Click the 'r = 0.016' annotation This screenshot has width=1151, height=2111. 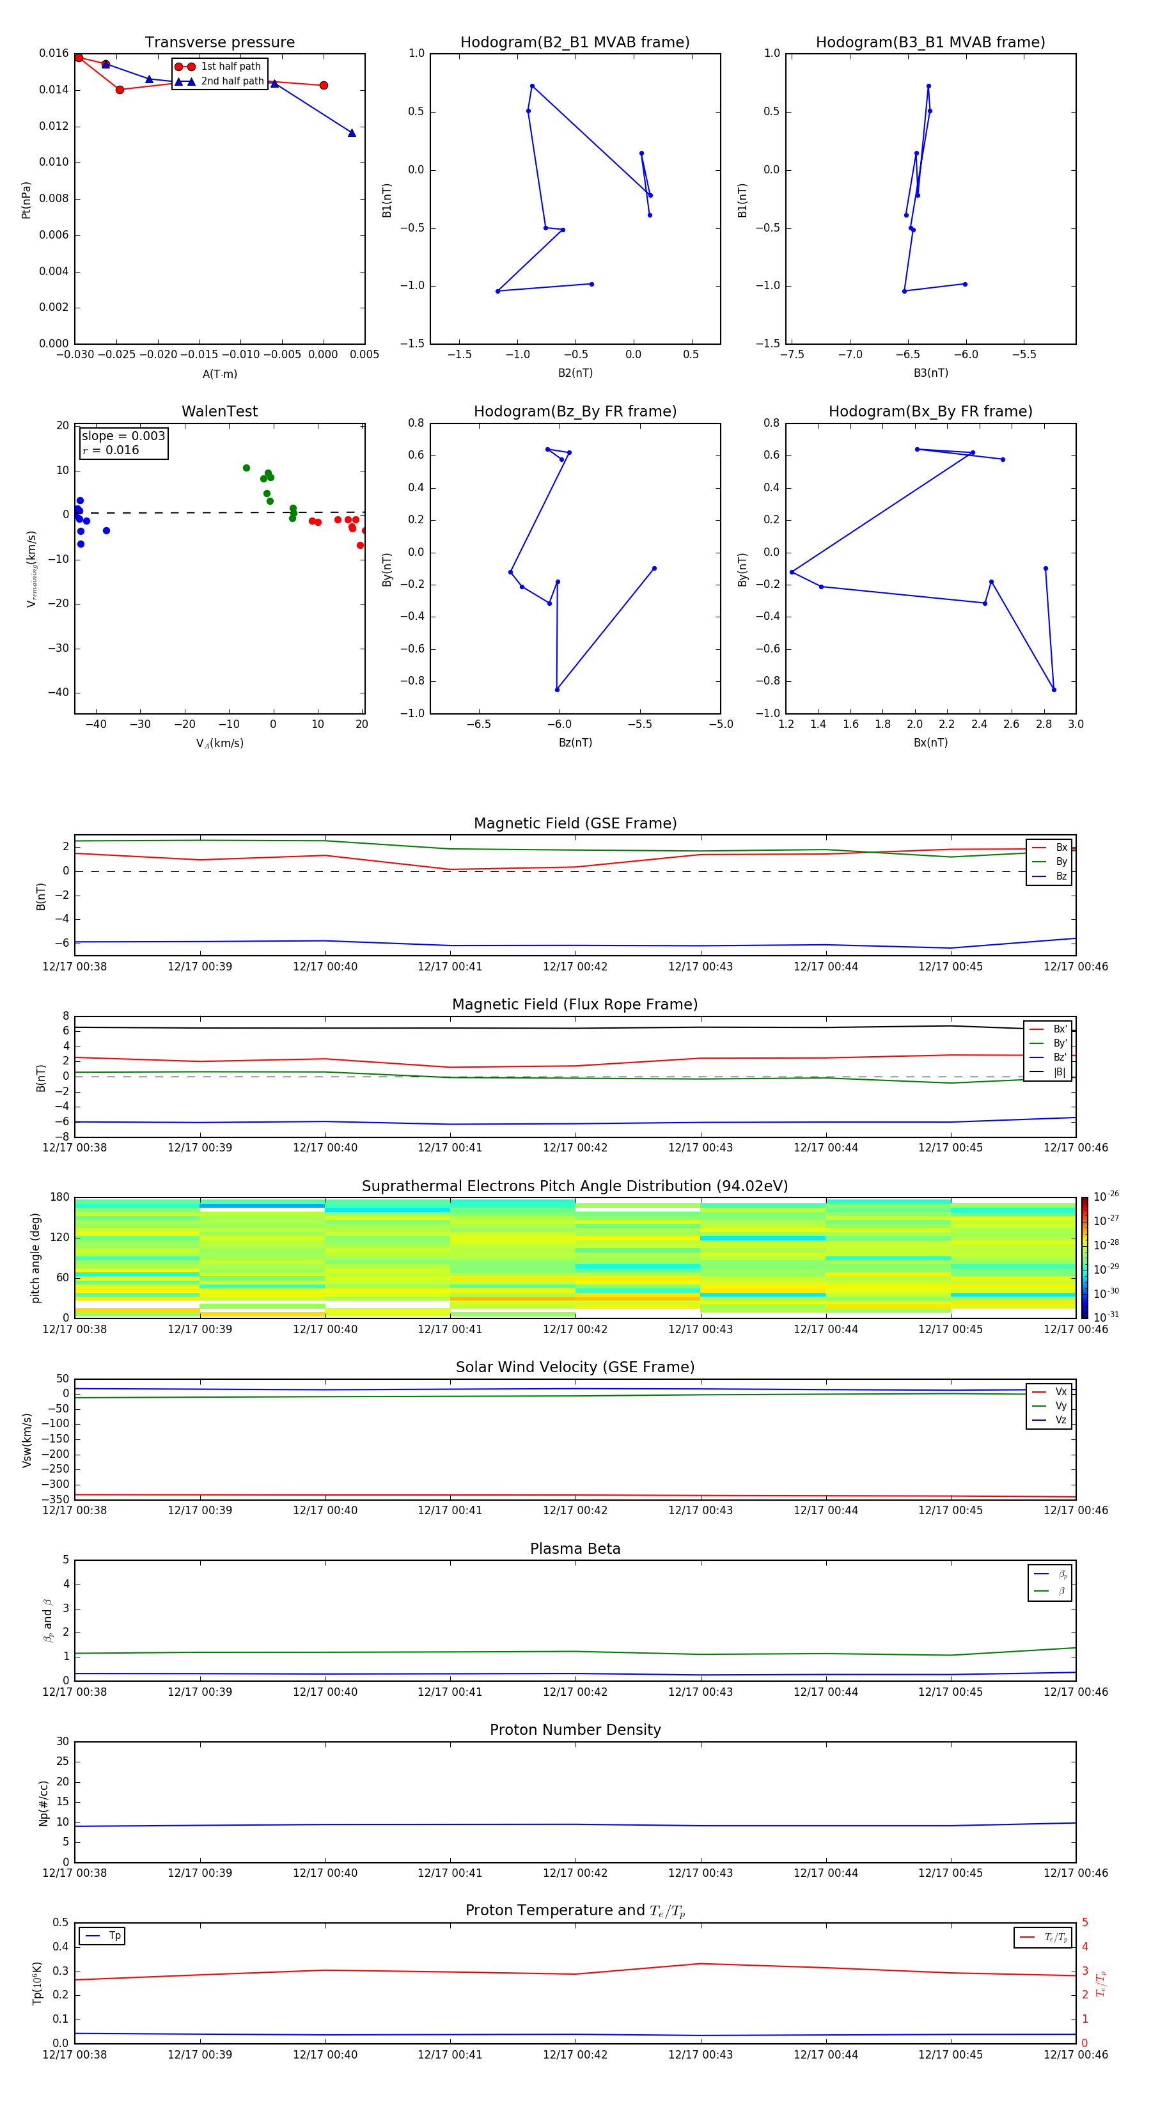coord(111,450)
